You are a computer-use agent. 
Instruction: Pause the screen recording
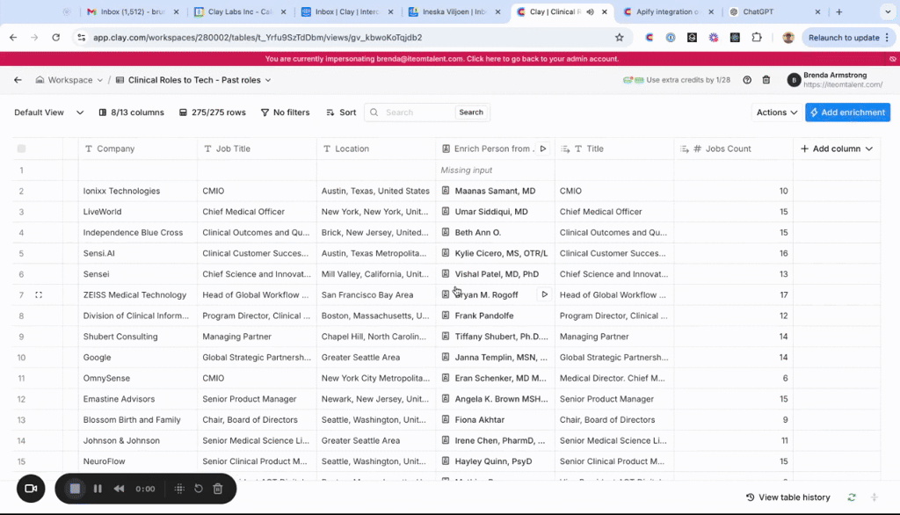(x=98, y=489)
